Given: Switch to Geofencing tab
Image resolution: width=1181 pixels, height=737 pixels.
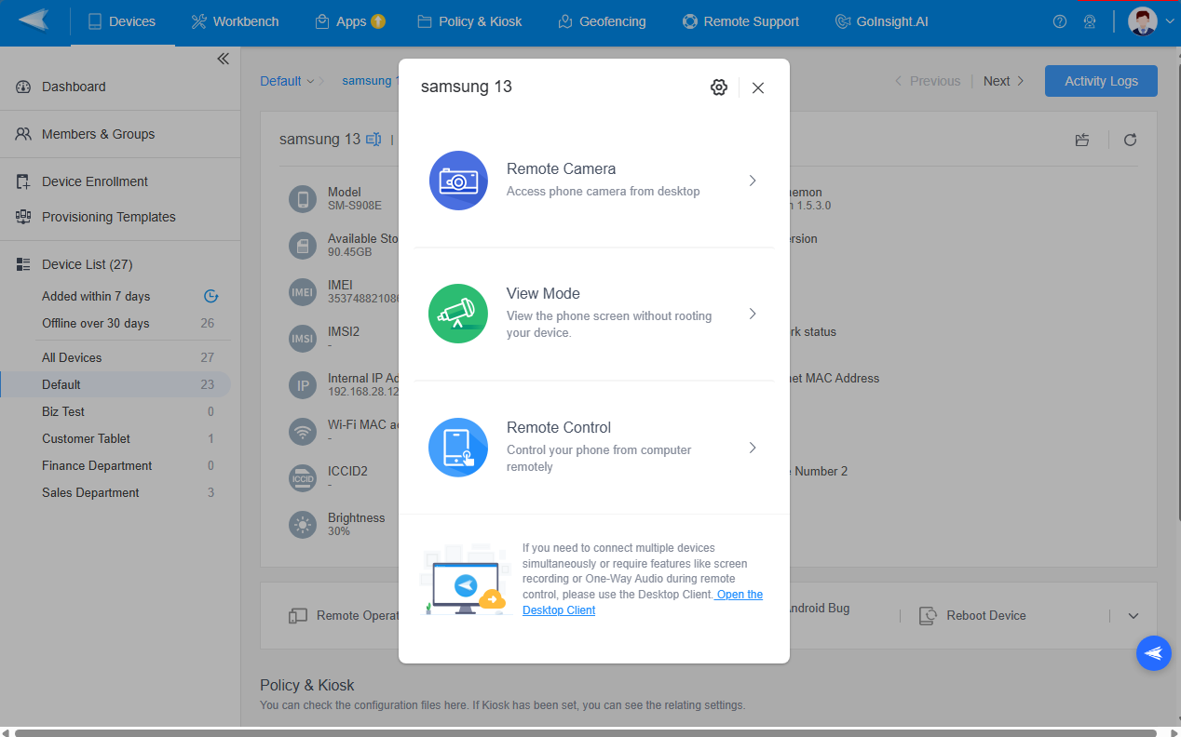Looking at the screenshot, I should coord(602,21).
